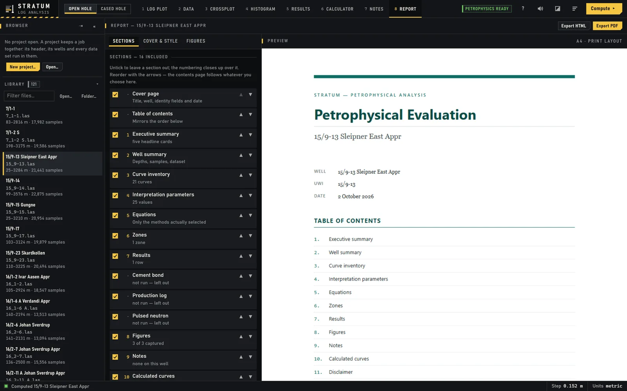Click the Petrophysics Ready status badge

pyautogui.click(x=487, y=9)
